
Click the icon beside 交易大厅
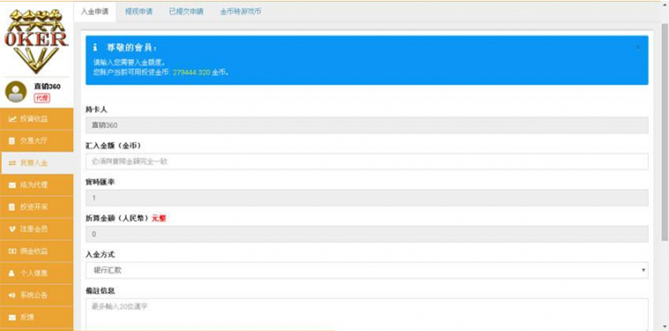(12, 141)
